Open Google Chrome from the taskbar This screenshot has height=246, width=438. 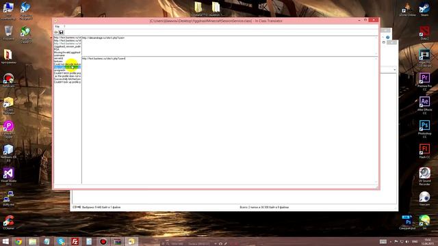tap(18, 241)
